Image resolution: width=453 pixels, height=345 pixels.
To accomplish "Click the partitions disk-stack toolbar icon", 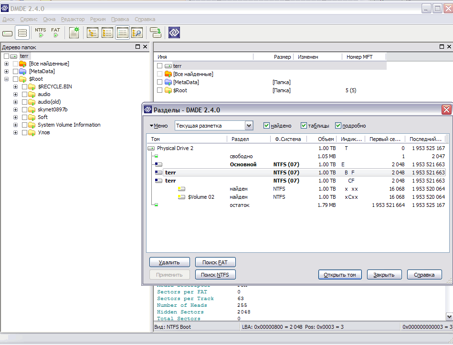I will tap(22, 32).
